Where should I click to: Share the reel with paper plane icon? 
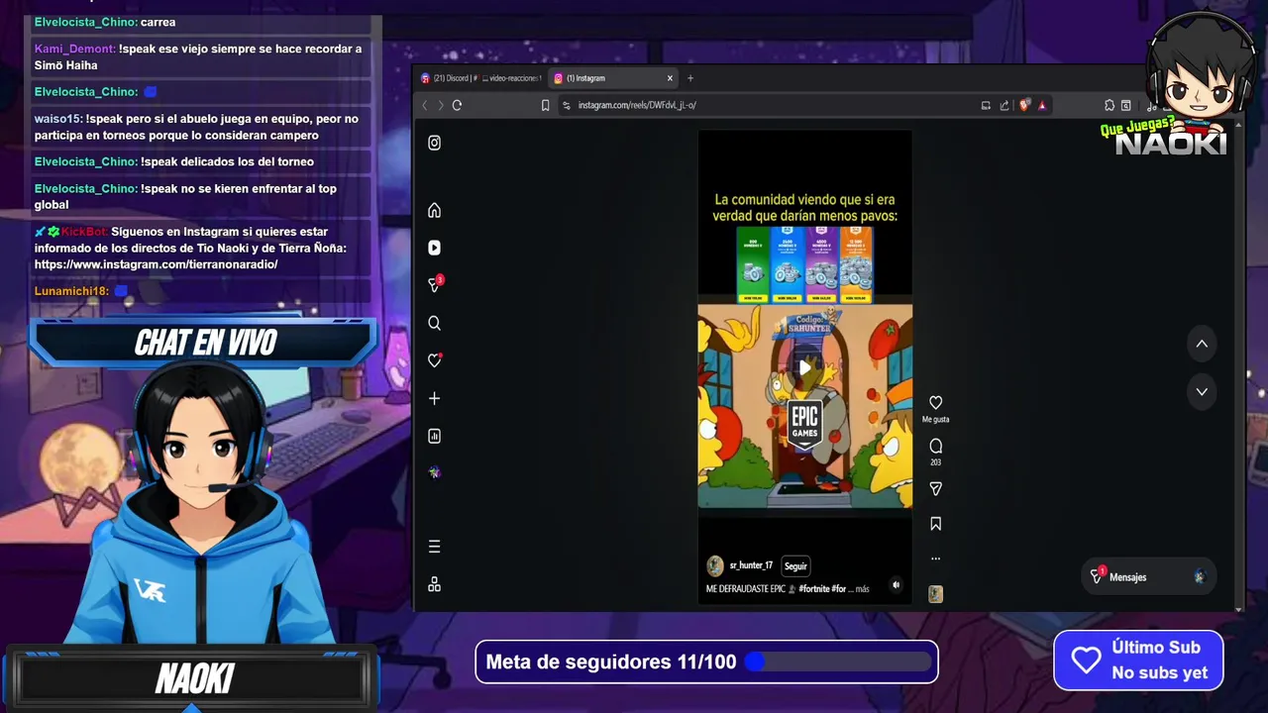pyautogui.click(x=935, y=488)
